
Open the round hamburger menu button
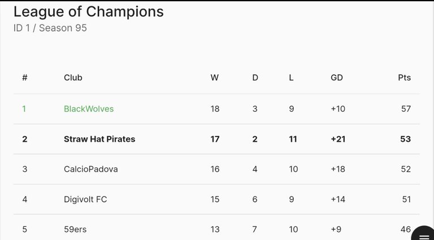point(423,234)
